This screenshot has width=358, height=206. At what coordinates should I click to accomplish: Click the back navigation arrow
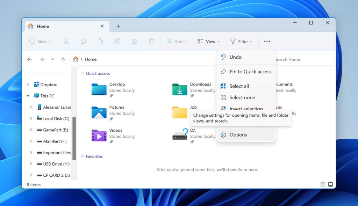click(x=30, y=59)
